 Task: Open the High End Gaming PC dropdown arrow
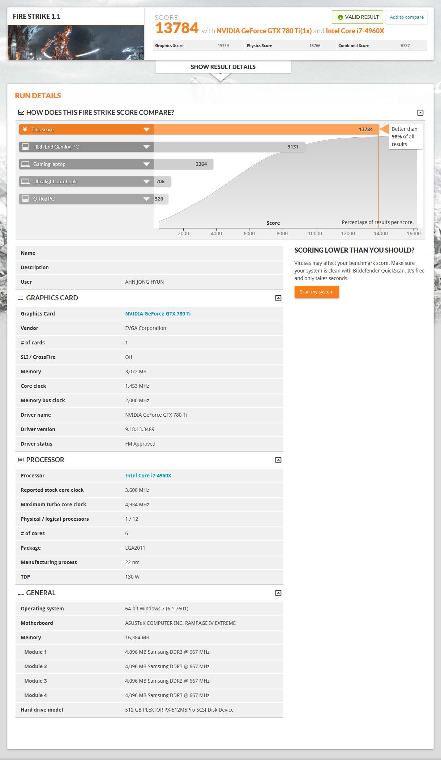(146, 147)
